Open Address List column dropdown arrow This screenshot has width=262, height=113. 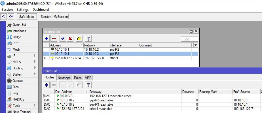tap(196, 45)
